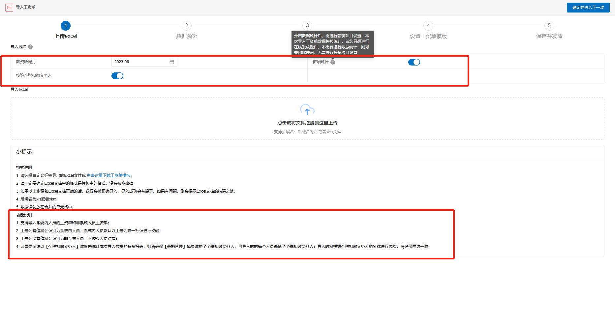Click the 薪资所属月 label
The width and height of the screenshot is (615, 319).
point(26,62)
